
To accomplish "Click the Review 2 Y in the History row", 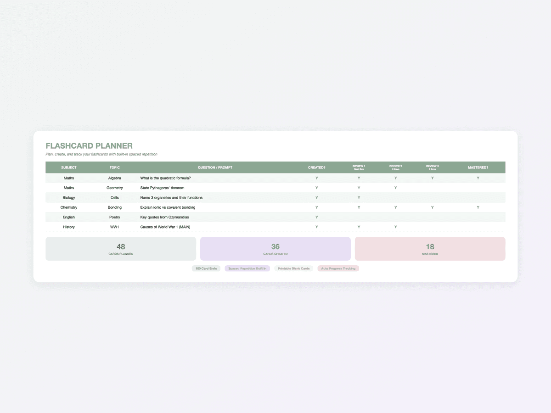I will click(395, 227).
